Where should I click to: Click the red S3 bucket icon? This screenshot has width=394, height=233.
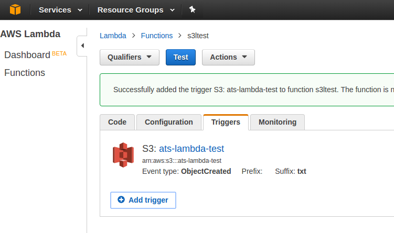[123, 155]
